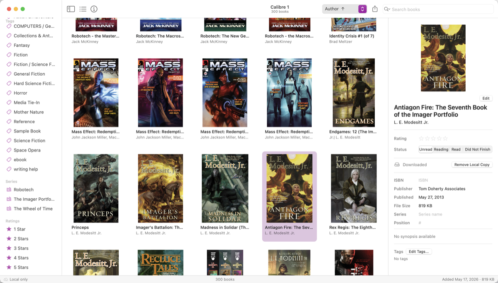
Task: Rate the book five stars
Action: (445, 139)
